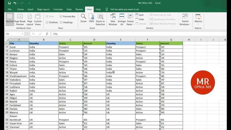Select the Firozabad cell
The width and height of the screenshot is (231, 130).
tap(19, 83)
